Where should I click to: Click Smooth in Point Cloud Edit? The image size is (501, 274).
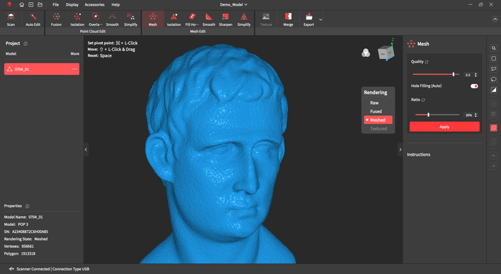tap(112, 19)
